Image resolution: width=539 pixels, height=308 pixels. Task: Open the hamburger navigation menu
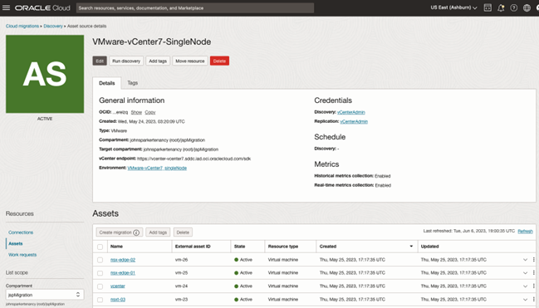(x=6, y=7)
